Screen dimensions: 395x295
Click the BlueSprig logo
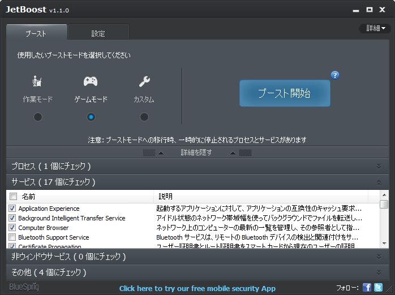click(x=24, y=287)
